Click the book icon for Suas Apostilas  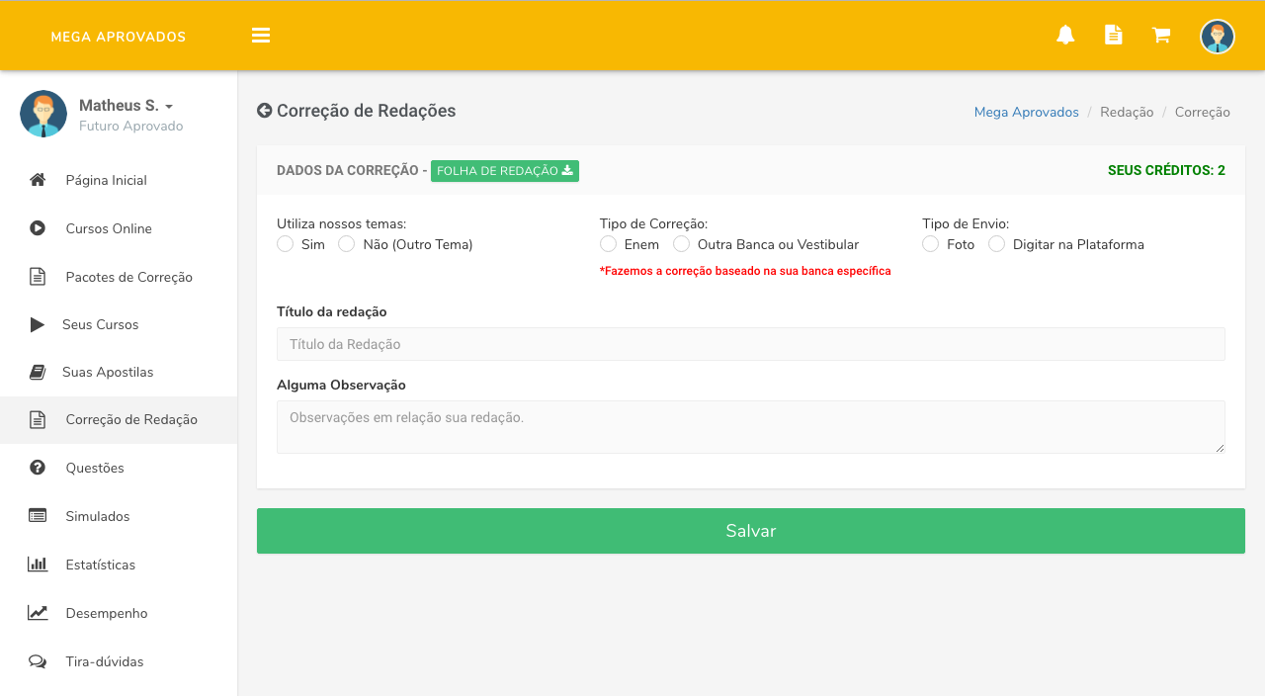pyautogui.click(x=38, y=372)
